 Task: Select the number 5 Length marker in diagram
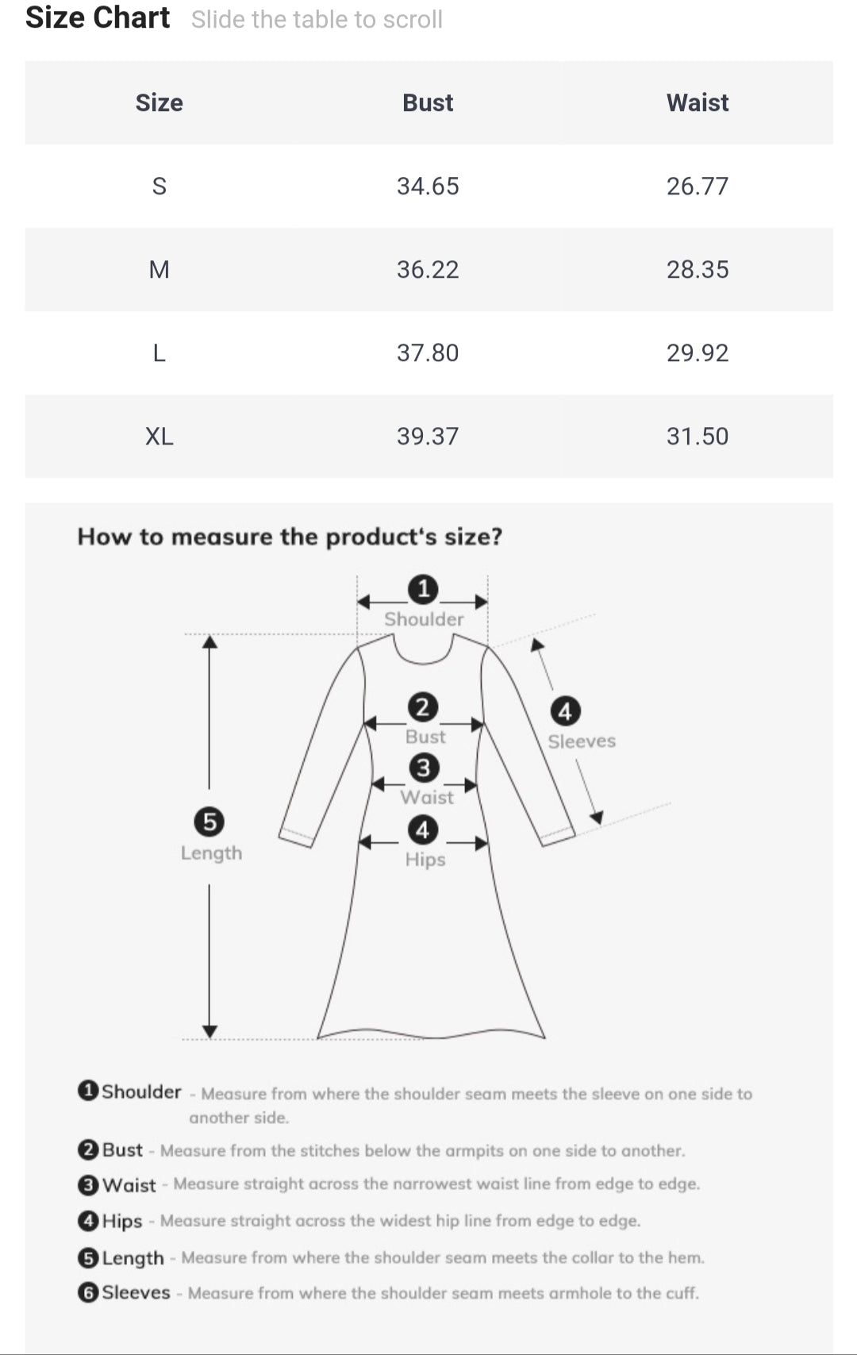coord(209,821)
